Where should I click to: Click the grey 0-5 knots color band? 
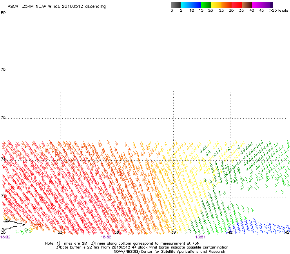[x=176, y=5]
